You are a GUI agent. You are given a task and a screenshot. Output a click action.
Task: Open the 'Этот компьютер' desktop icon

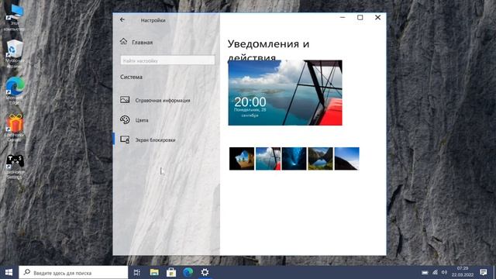point(15,18)
